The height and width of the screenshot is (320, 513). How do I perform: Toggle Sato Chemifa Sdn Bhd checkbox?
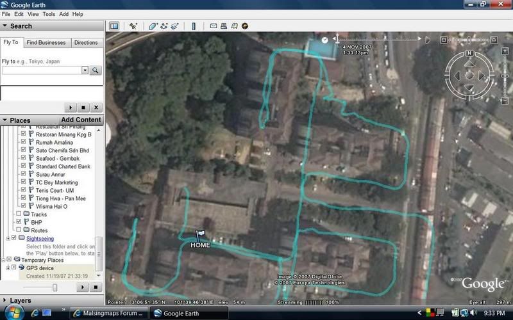click(23, 150)
